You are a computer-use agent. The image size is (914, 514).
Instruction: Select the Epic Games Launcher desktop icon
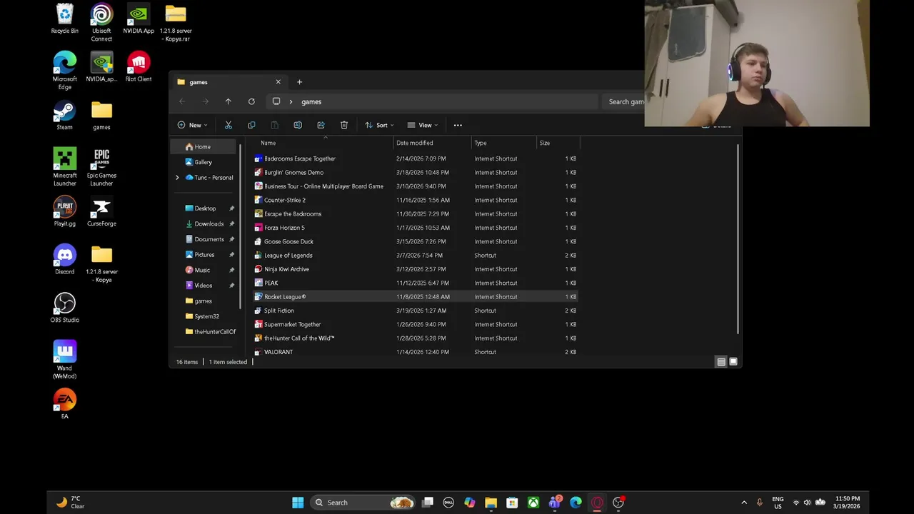coord(101,167)
